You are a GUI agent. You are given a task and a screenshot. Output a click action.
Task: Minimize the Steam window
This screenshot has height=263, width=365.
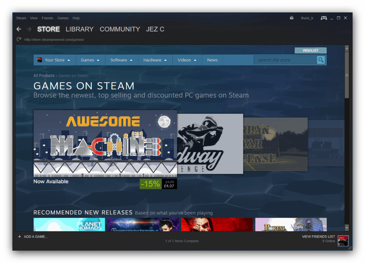[332, 18]
